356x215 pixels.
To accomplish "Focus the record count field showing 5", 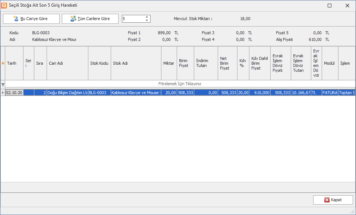I will 133,19.
